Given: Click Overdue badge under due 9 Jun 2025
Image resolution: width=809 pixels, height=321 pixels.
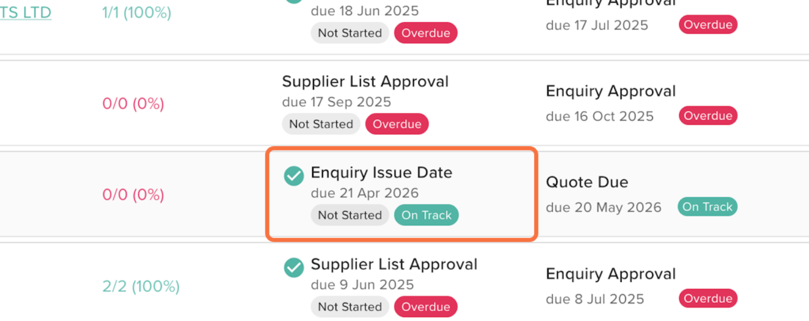Looking at the screenshot, I should [425, 307].
